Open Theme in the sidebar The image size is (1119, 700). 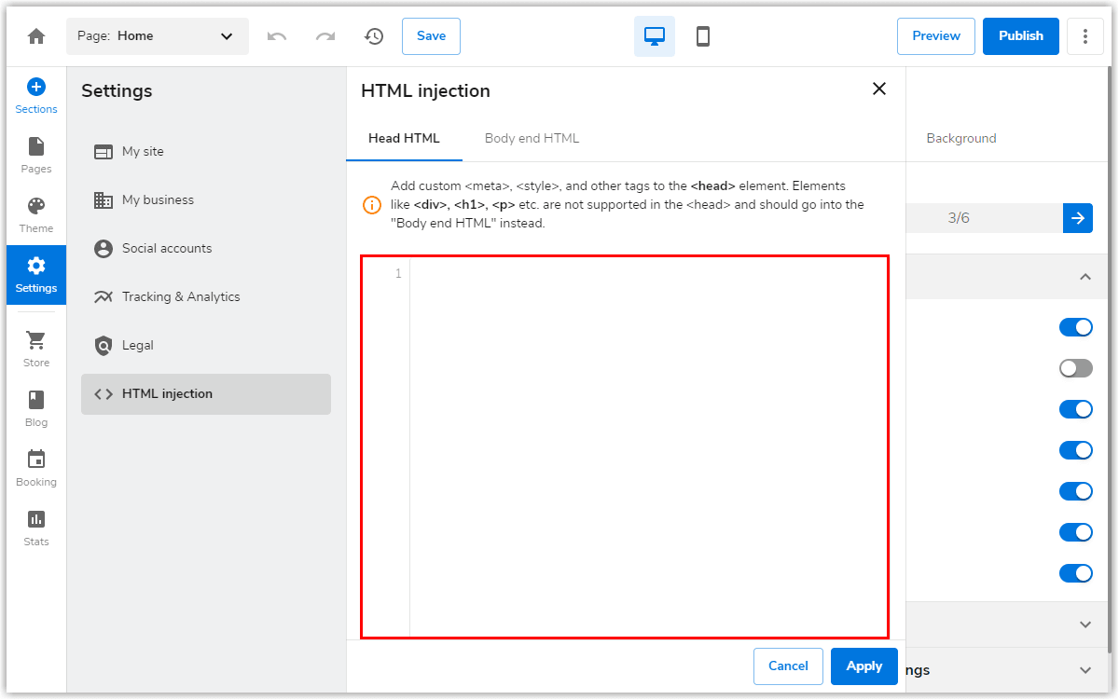(36, 215)
